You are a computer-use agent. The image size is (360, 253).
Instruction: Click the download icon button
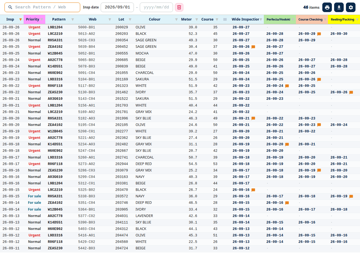click(x=339, y=7)
